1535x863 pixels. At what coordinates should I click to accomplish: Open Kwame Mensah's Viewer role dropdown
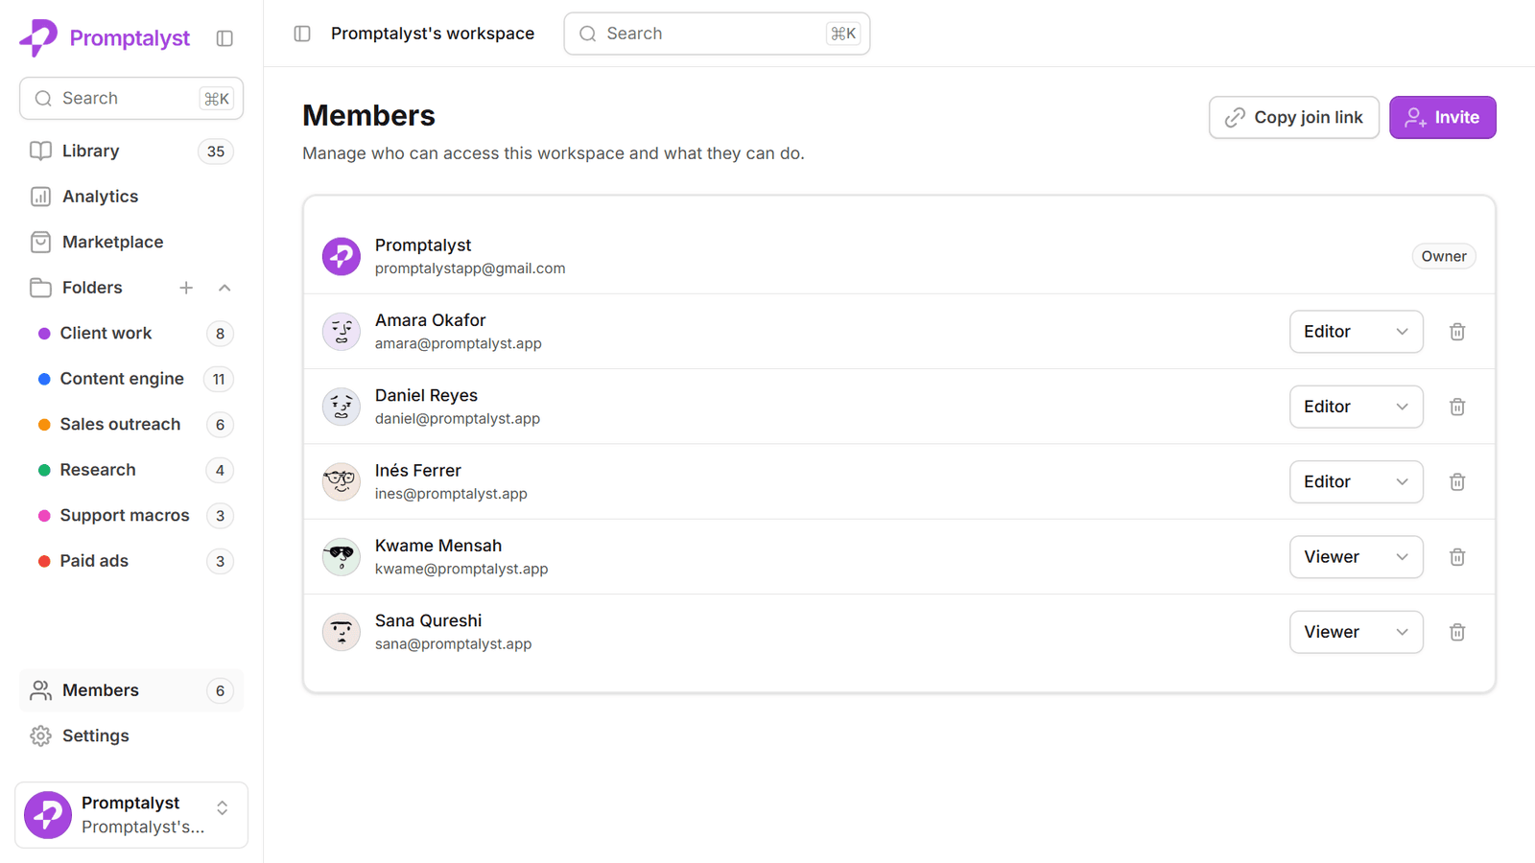click(1356, 557)
